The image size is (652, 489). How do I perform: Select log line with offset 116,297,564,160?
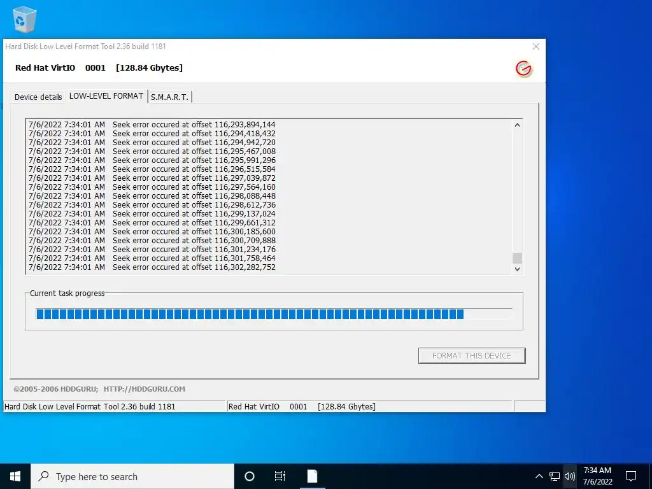pyautogui.click(x=152, y=187)
